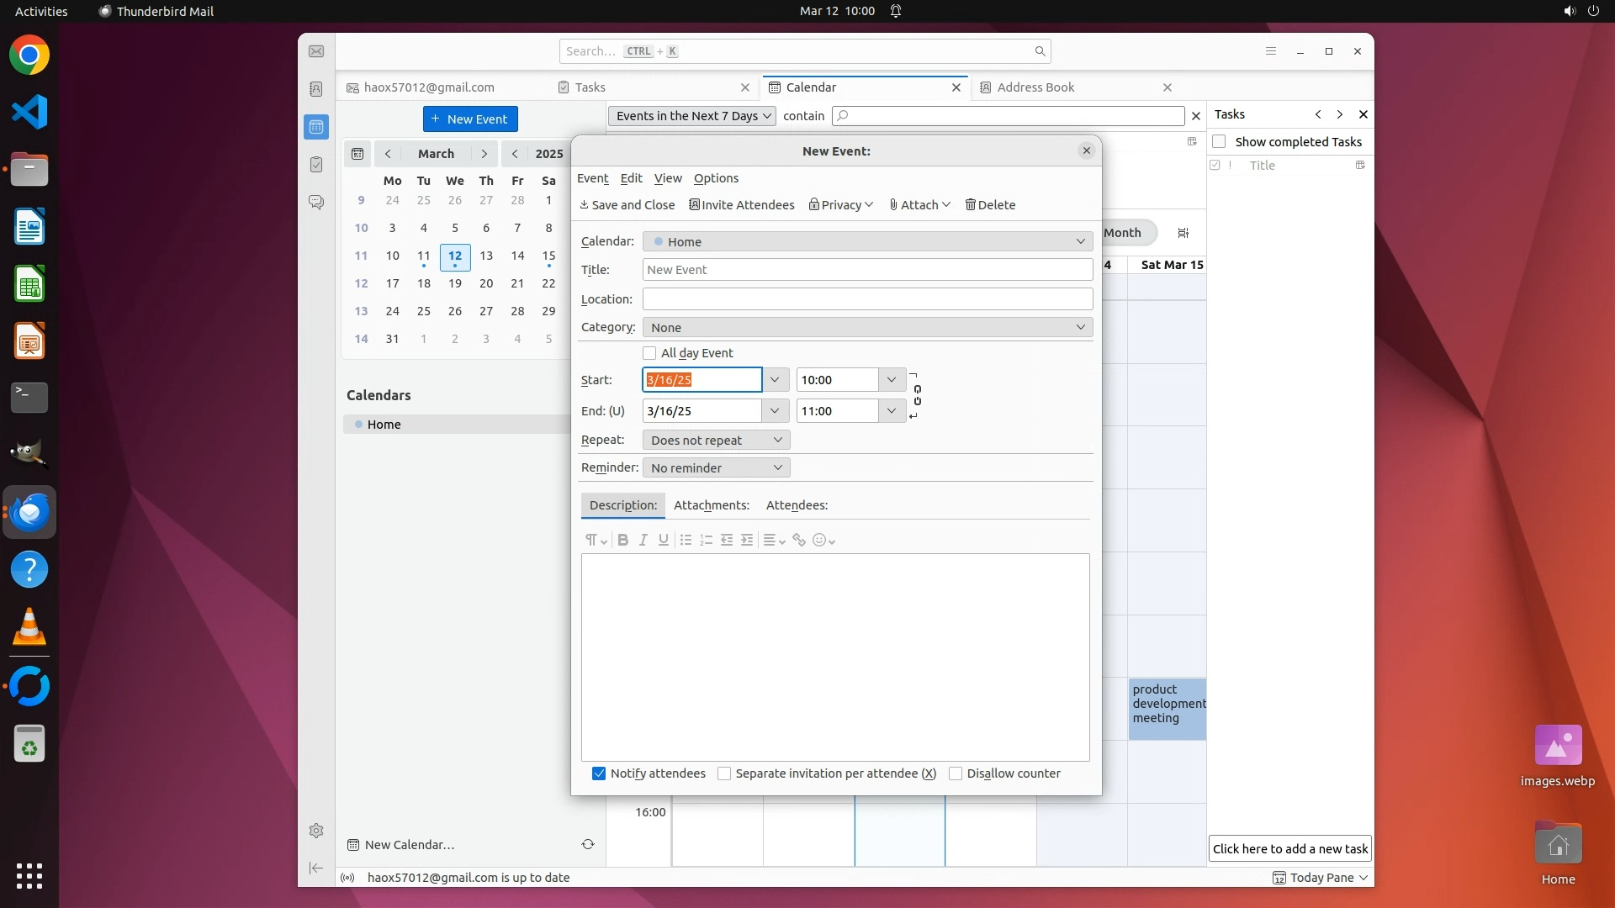Click Save and Close
1615x908 pixels.
627,205
